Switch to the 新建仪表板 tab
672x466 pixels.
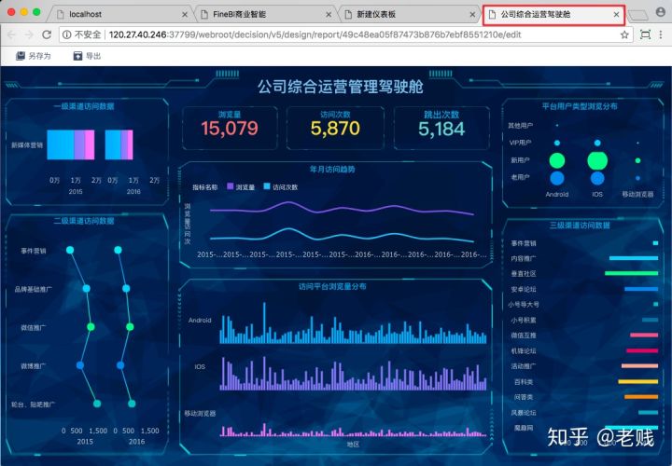(410, 14)
